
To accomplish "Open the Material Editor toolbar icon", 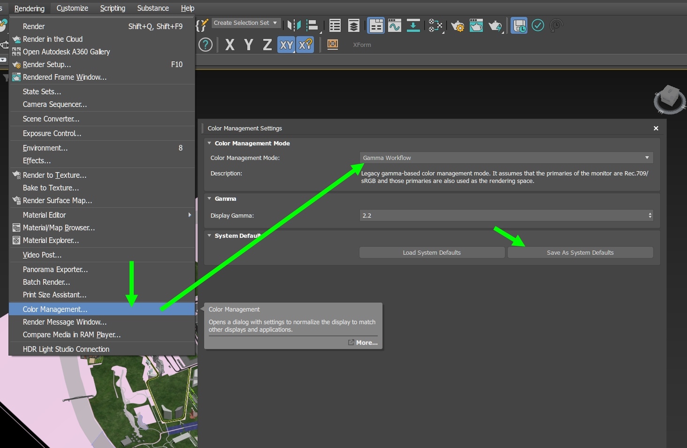I will click(435, 26).
